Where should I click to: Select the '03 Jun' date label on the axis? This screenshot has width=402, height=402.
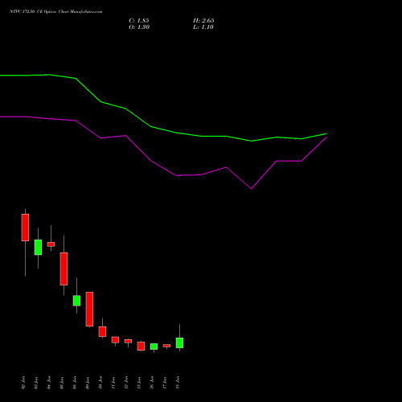click(36, 383)
